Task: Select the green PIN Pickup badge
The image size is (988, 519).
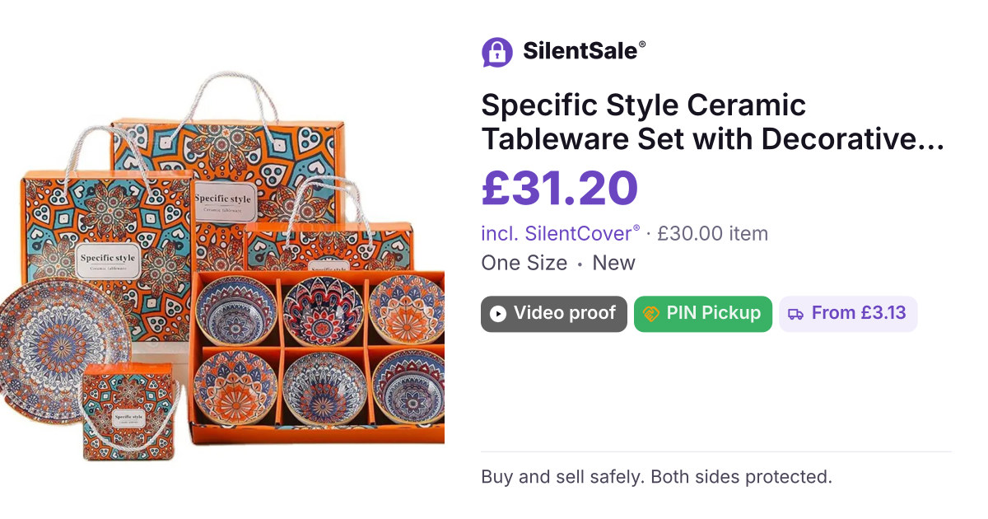Action: point(703,314)
